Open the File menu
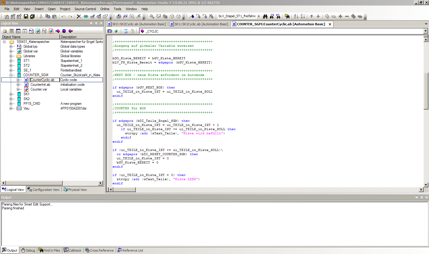The image size is (429, 254). pos(7,9)
